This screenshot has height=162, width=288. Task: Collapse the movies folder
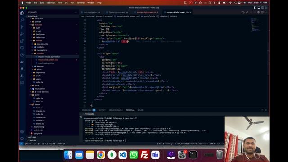click(x=52, y=41)
